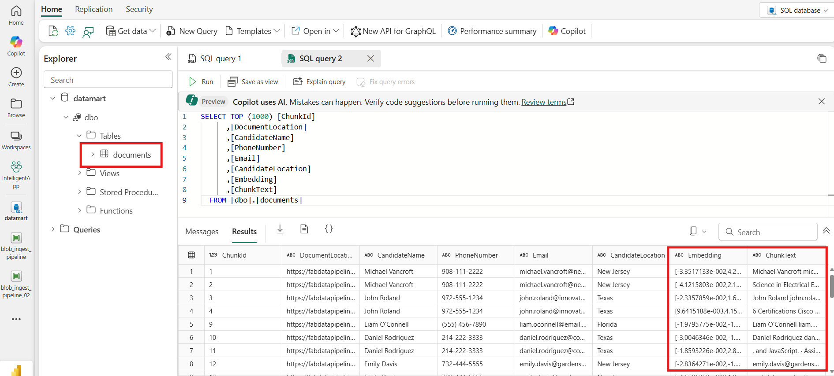Open the Get data dropdown
834x376 pixels.
pyautogui.click(x=131, y=31)
